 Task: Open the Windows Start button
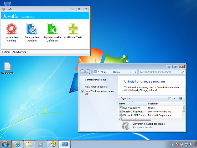pyautogui.click(x=5, y=144)
